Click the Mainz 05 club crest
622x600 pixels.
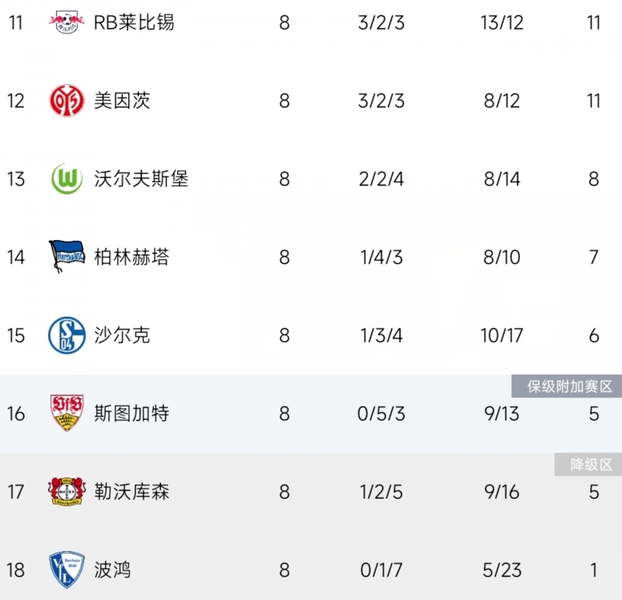pyautogui.click(x=67, y=100)
